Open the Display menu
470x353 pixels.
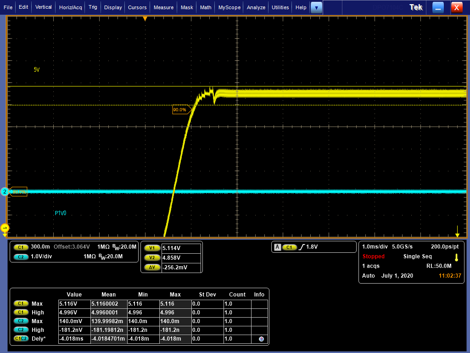[x=113, y=7]
